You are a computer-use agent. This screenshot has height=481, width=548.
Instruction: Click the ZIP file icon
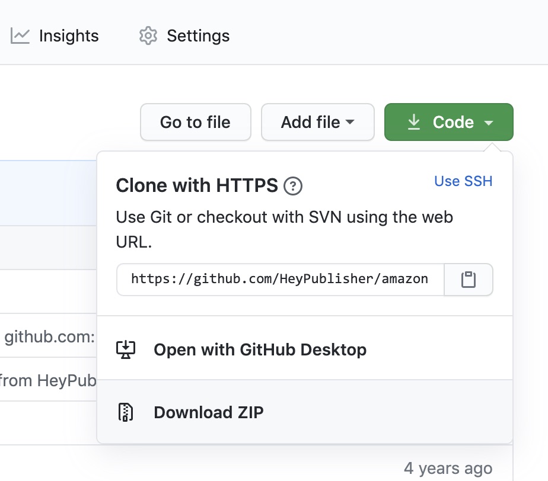pos(126,412)
